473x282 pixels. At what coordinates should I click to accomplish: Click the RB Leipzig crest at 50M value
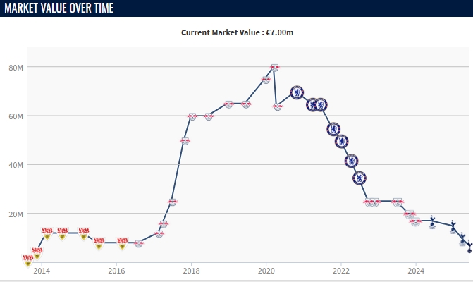coord(185,140)
